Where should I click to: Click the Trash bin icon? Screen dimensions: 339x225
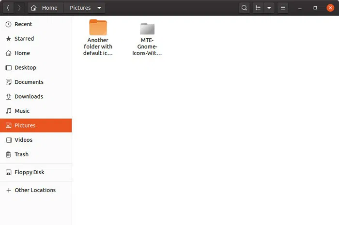[x=8, y=154]
